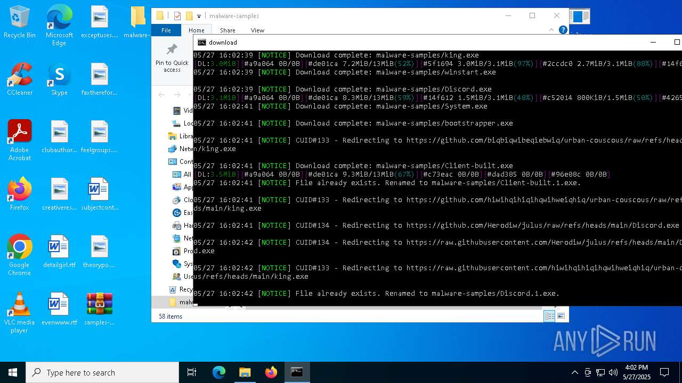
Task: Select the subjectcont Word document
Action: 99,195
